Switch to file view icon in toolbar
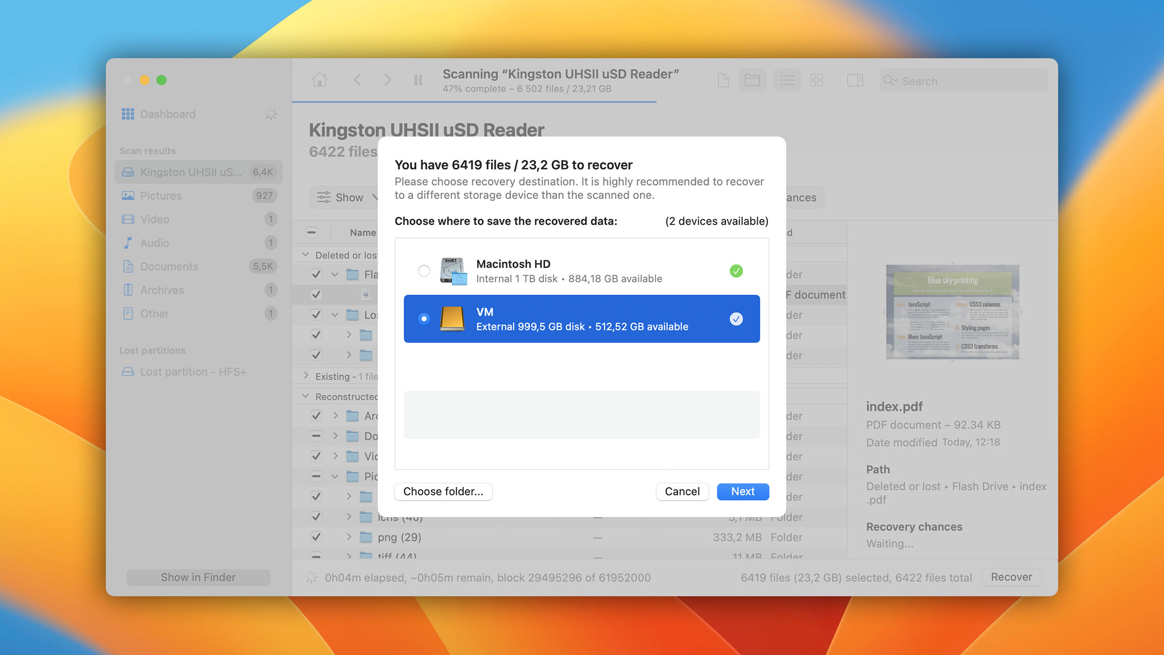1164x655 pixels. click(x=723, y=80)
